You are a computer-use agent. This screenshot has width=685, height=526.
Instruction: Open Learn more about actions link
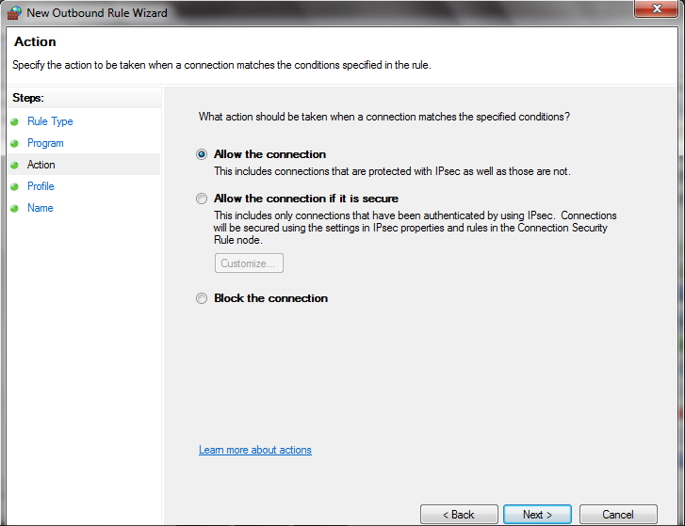click(255, 450)
